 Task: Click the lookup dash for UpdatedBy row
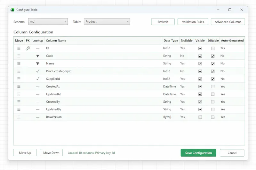click(x=37, y=109)
